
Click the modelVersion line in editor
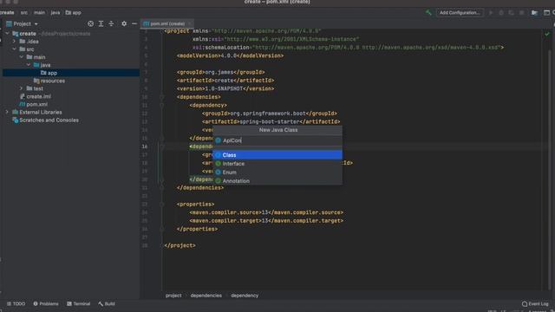pos(230,55)
